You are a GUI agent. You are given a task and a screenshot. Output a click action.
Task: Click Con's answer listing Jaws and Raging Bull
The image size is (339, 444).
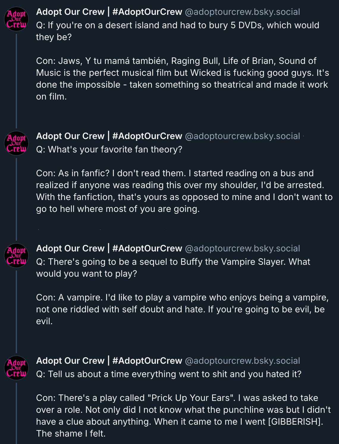click(x=181, y=79)
